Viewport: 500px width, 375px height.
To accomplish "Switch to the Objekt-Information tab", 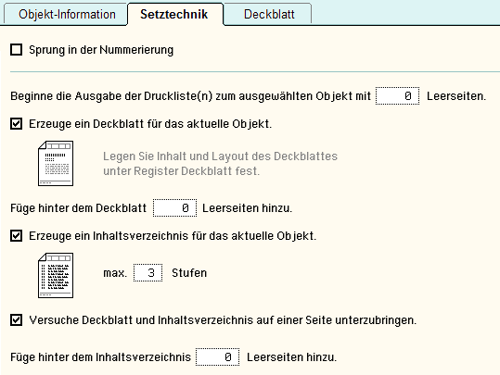I will point(67,14).
